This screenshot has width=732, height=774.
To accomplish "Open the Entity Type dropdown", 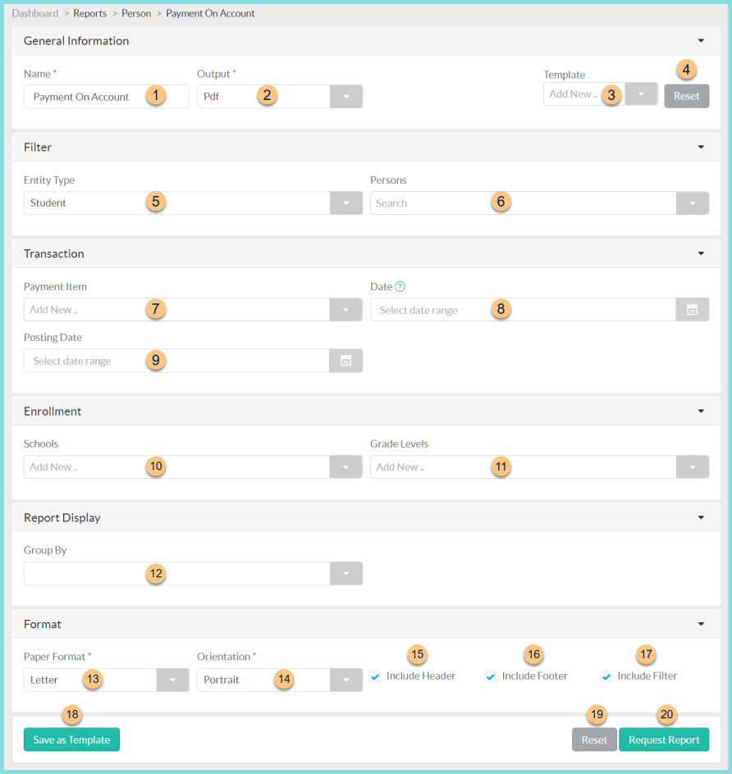I will (345, 203).
